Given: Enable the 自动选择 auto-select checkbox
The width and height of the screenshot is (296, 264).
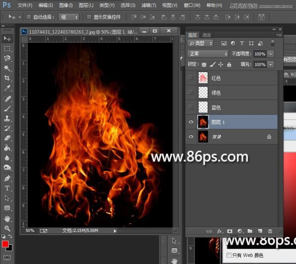Looking at the screenshot, I should tap(28, 17).
